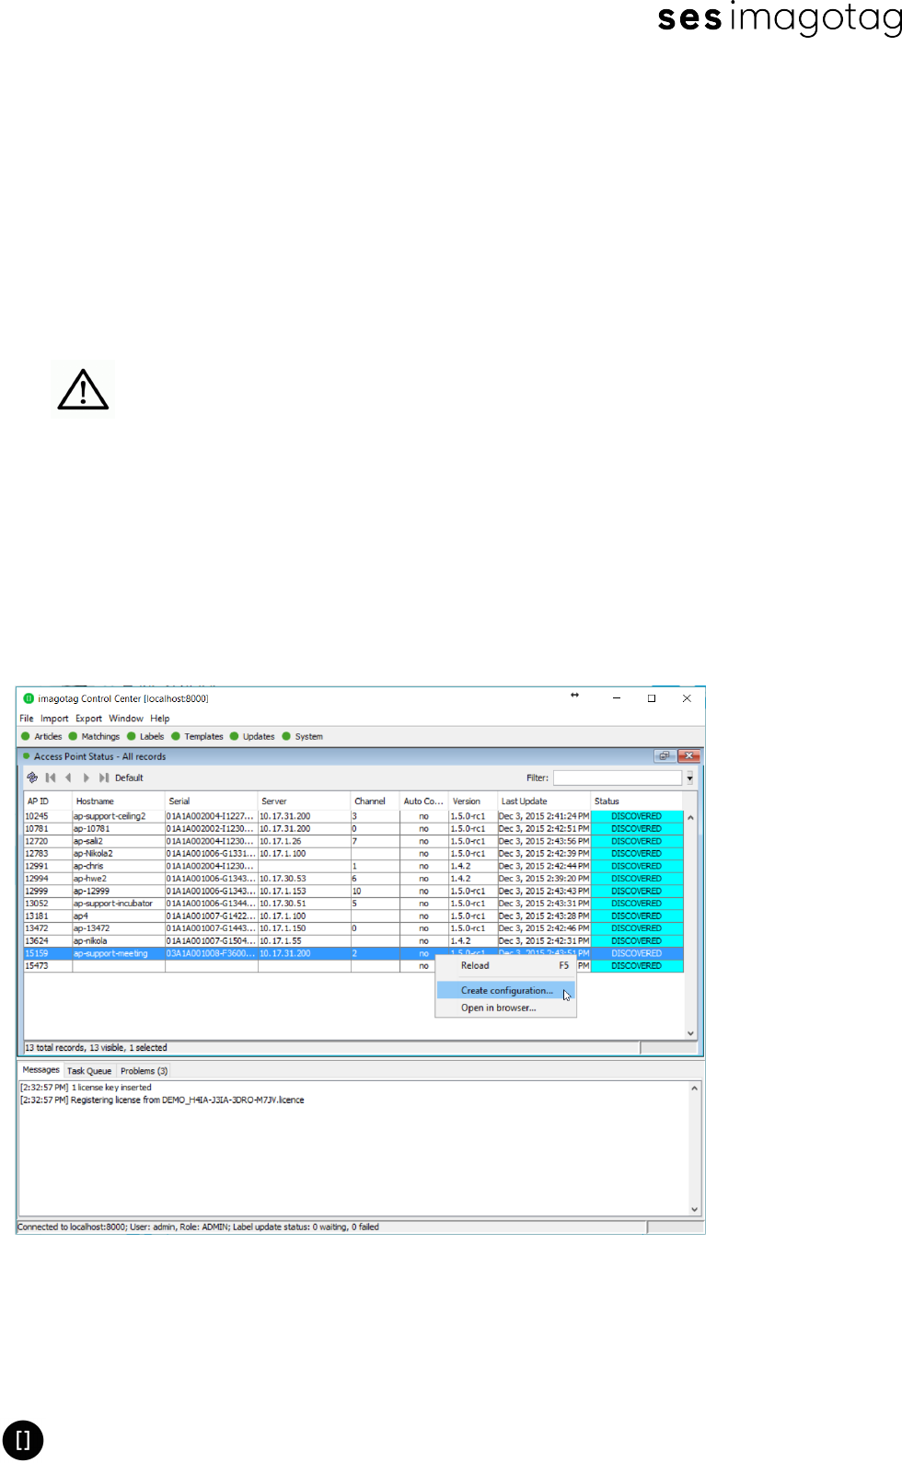Open the Filter dropdown arrow
Screen dimensions: 902x1463
point(689,778)
